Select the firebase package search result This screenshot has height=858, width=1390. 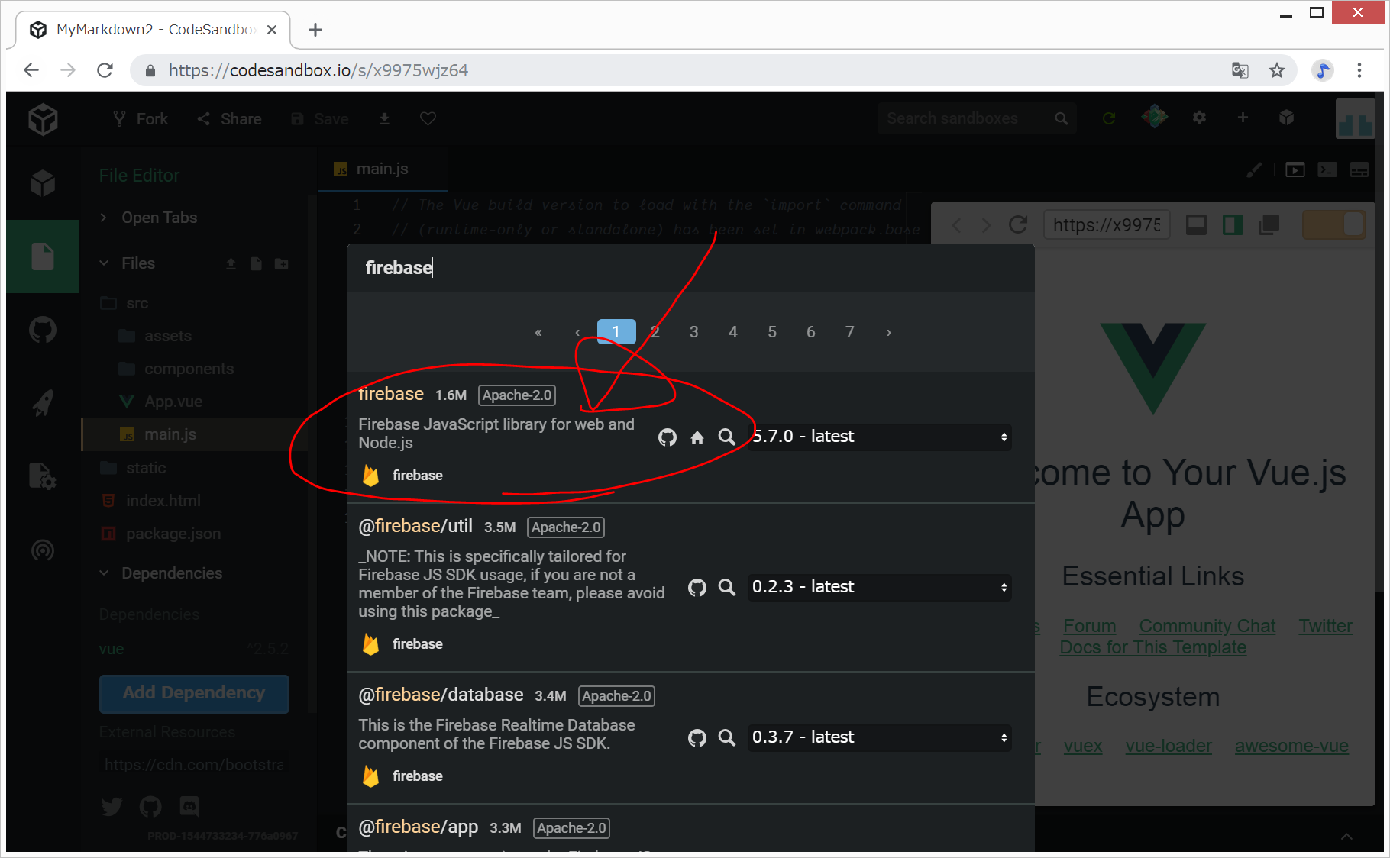[391, 394]
